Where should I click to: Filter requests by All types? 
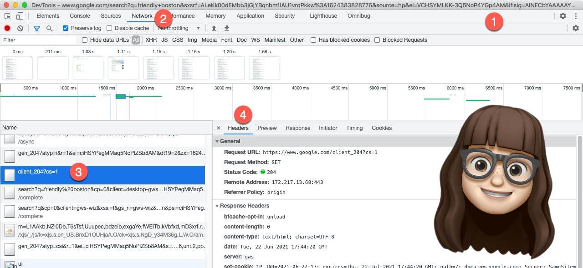[136, 40]
